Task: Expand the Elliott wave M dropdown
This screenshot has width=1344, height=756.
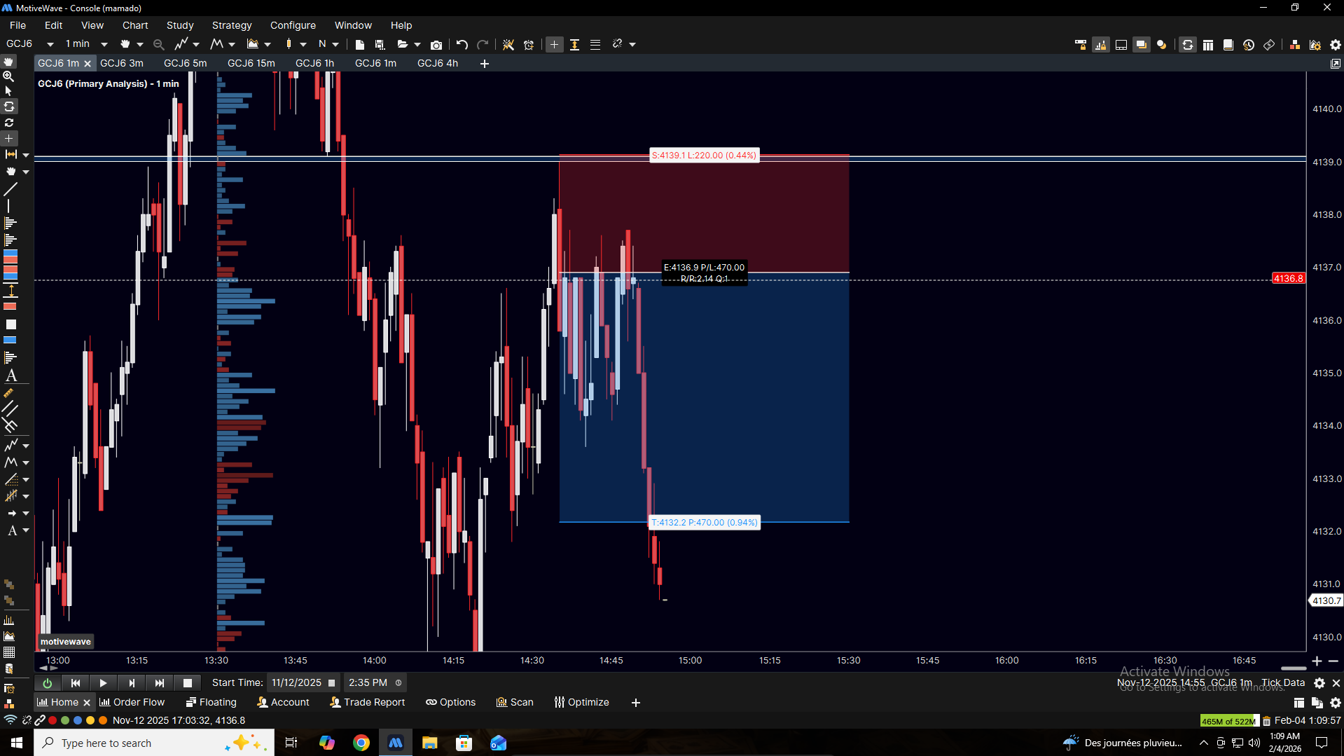Action: (232, 44)
